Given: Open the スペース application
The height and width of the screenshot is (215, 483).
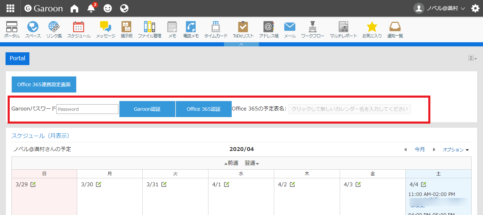Looking at the screenshot, I should 33,29.
